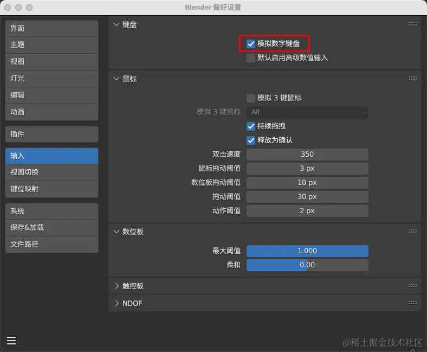Disable the 释放为确认 checkbox
This screenshot has width=427, height=352.
251,140
